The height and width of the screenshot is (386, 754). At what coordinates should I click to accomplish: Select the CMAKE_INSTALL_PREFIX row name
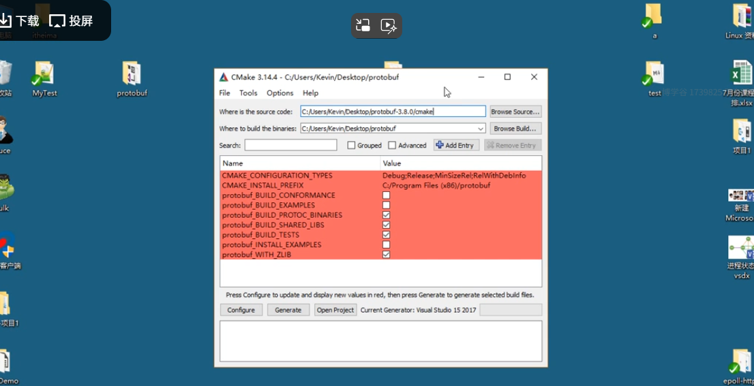coord(262,185)
